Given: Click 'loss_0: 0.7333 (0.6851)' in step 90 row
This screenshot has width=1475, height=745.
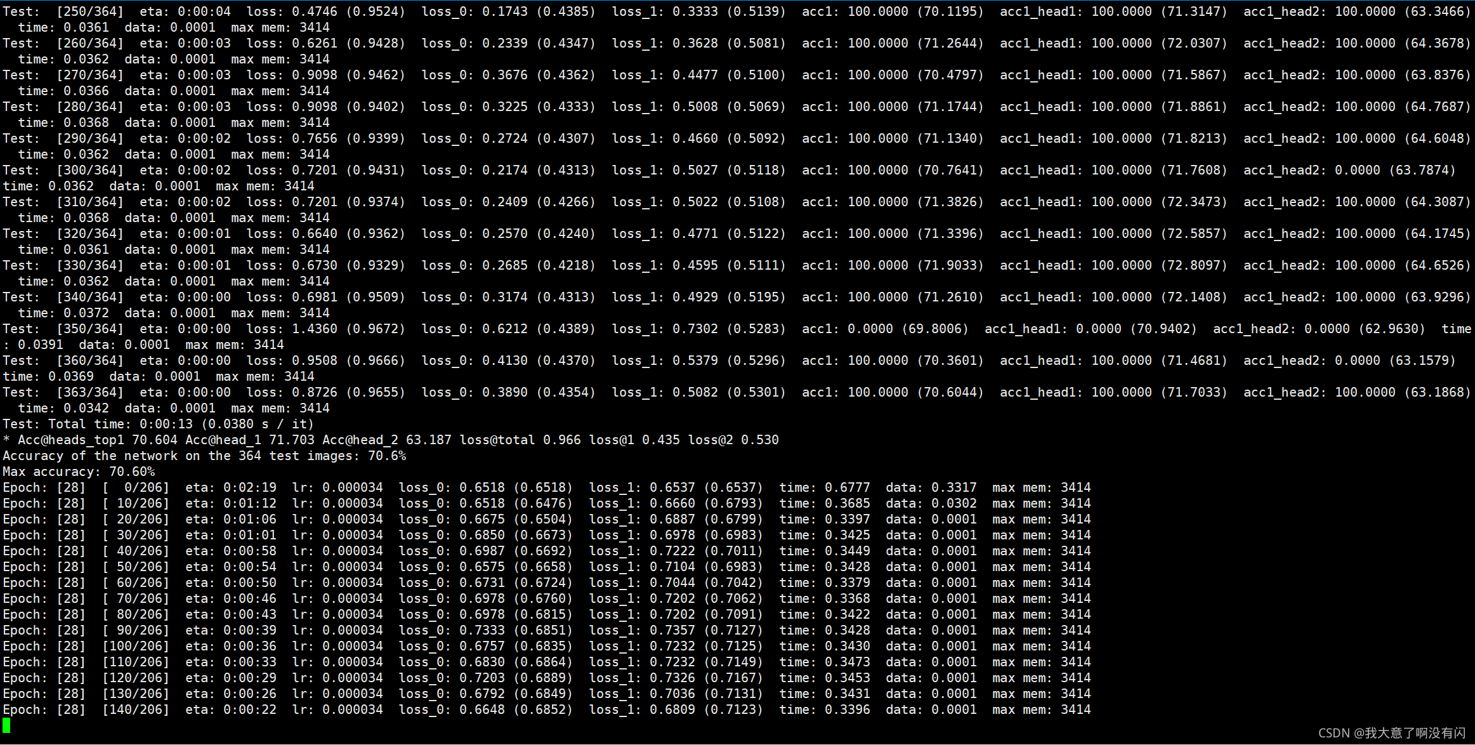Looking at the screenshot, I should click(x=486, y=630).
